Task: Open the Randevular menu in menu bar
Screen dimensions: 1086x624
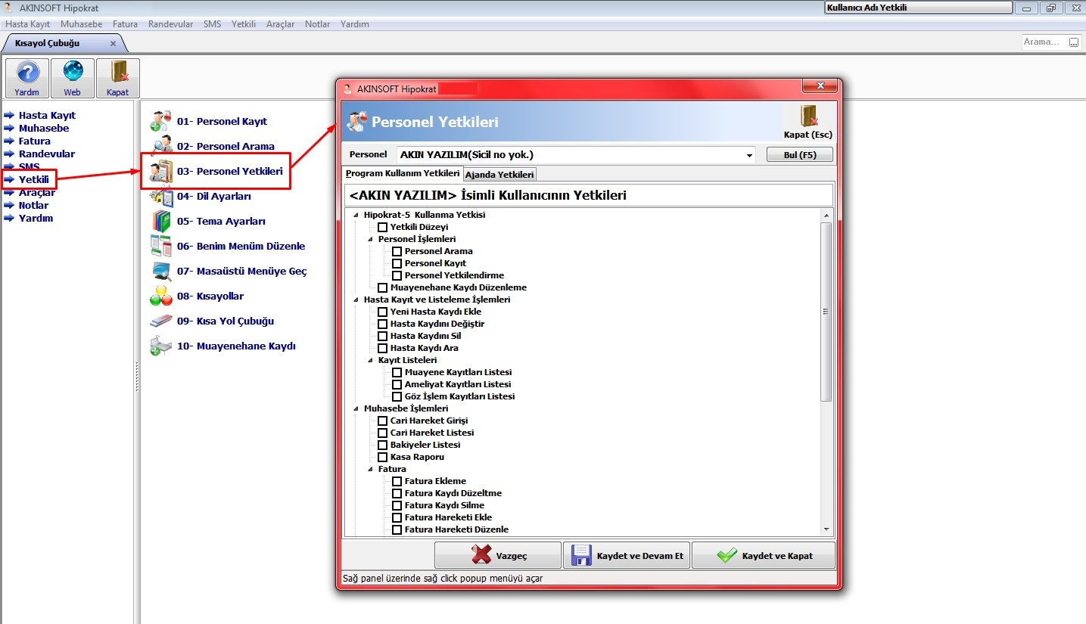Action: pos(170,24)
